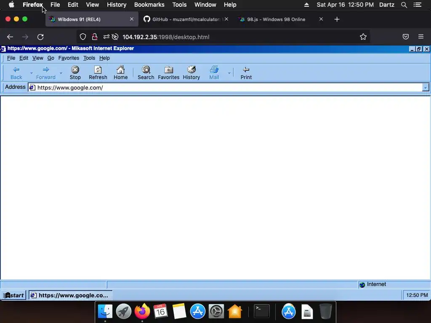
Task: Switch to the GitHub muzam1l/mcalculator tab
Action: [x=186, y=19]
